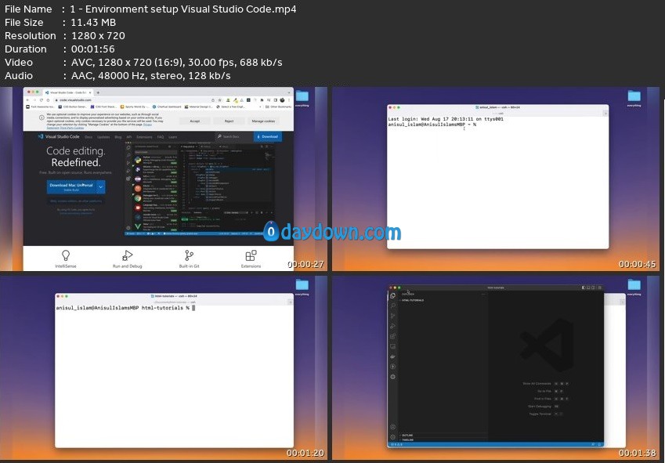Viewport: 665px width, 463px height.
Task: Open Run and Debug view in activity bar
Action: (x=393, y=326)
